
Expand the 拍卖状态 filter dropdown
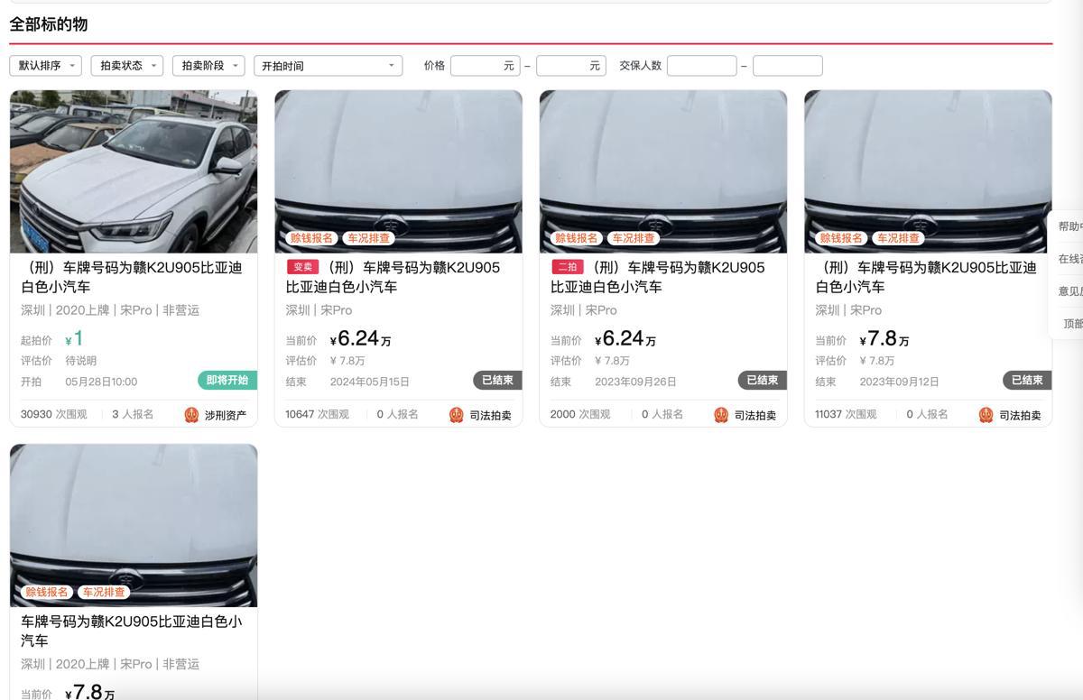point(126,66)
